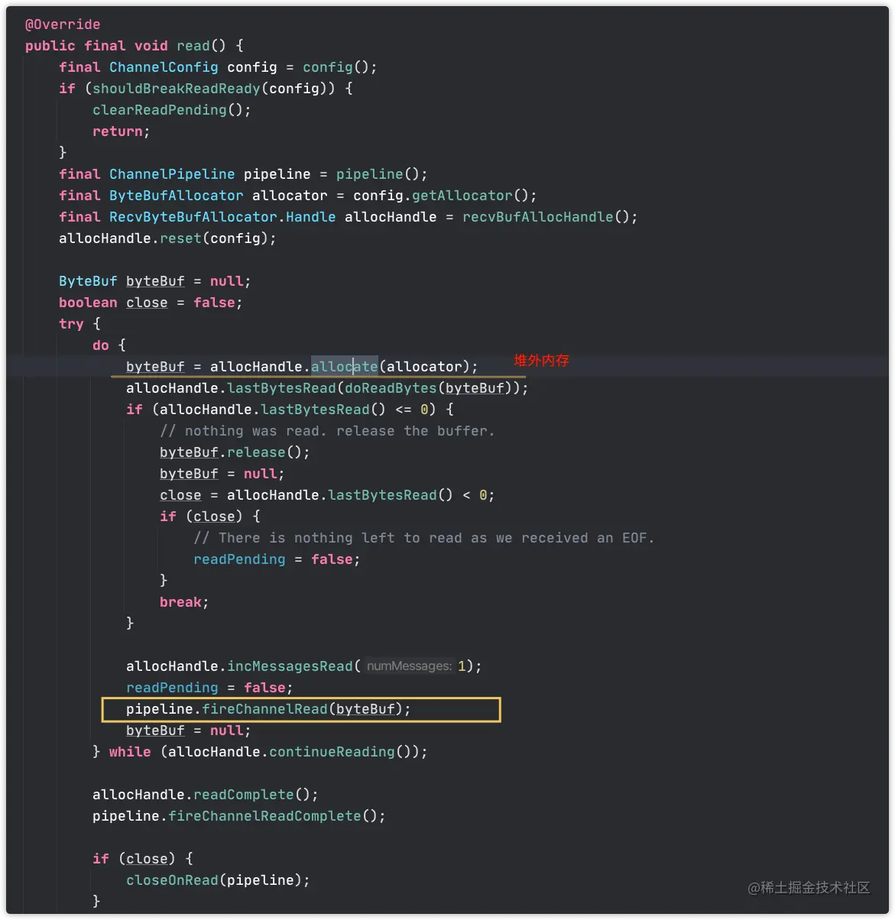Screen dimensions: 895x920
Task: Click shouldBreakReadReady in the if condition
Action: click(x=177, y=89)
